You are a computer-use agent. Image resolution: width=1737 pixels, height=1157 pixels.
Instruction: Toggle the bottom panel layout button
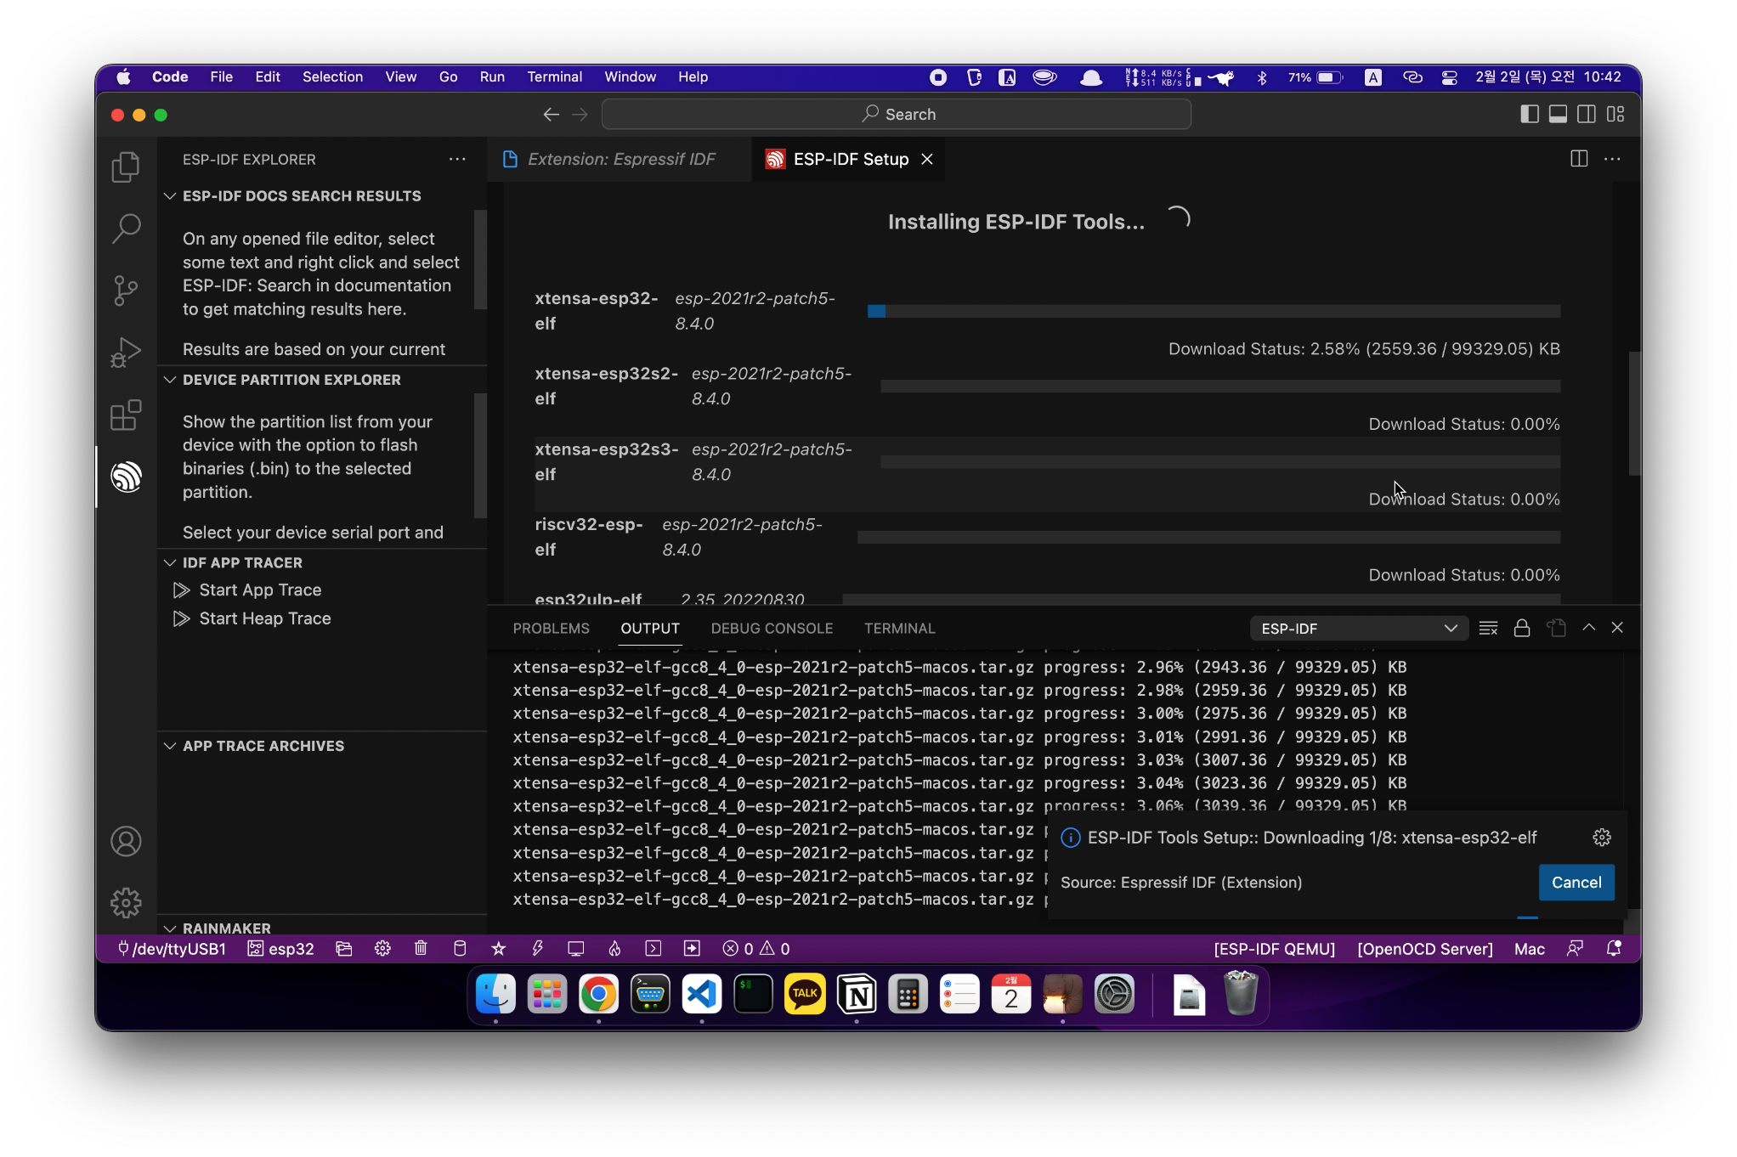point(1558,114)
